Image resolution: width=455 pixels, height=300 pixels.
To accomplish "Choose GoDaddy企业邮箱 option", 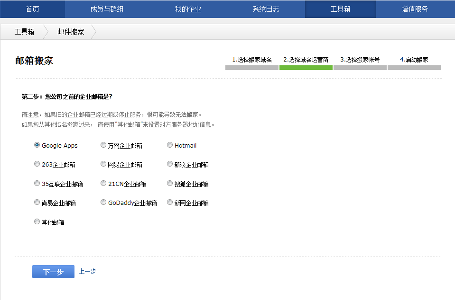I will pos(103,203).
